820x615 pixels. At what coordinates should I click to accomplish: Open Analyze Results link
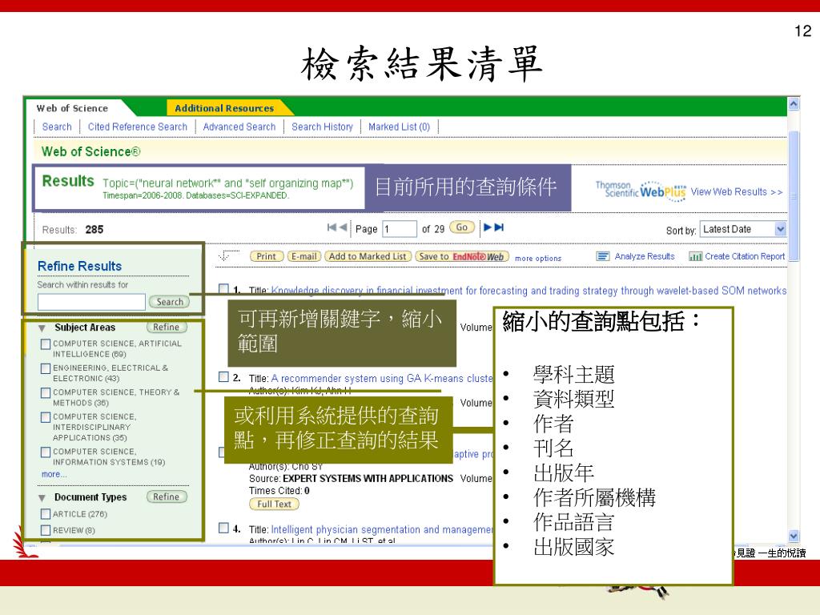(x=645, y=256)
